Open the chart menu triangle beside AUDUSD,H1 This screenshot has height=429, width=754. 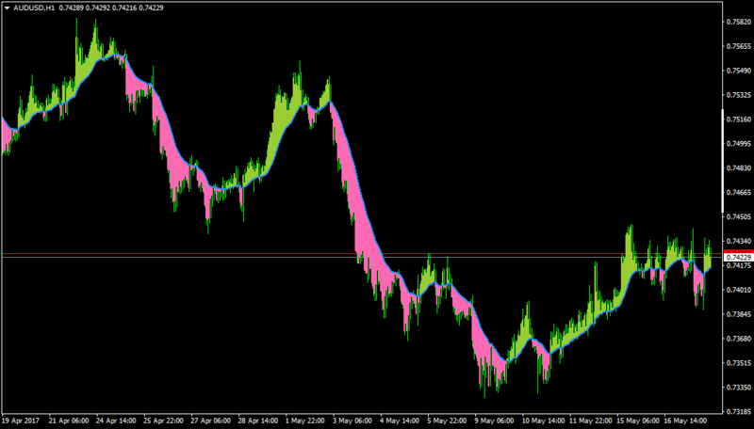(8, 8)
